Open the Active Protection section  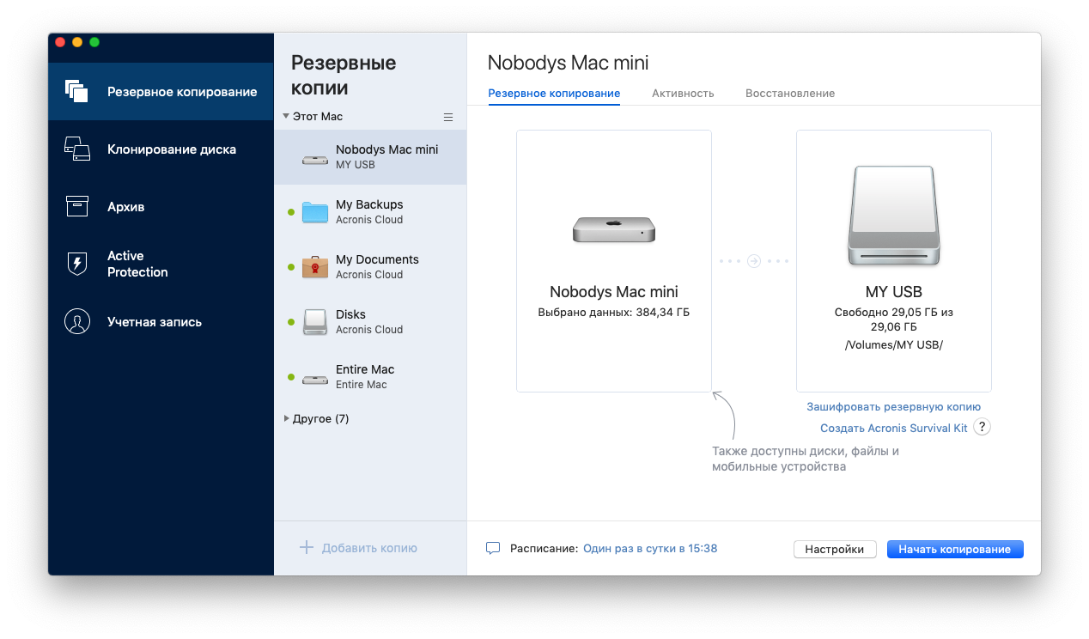pyautogui.click(x=161, y=264)
